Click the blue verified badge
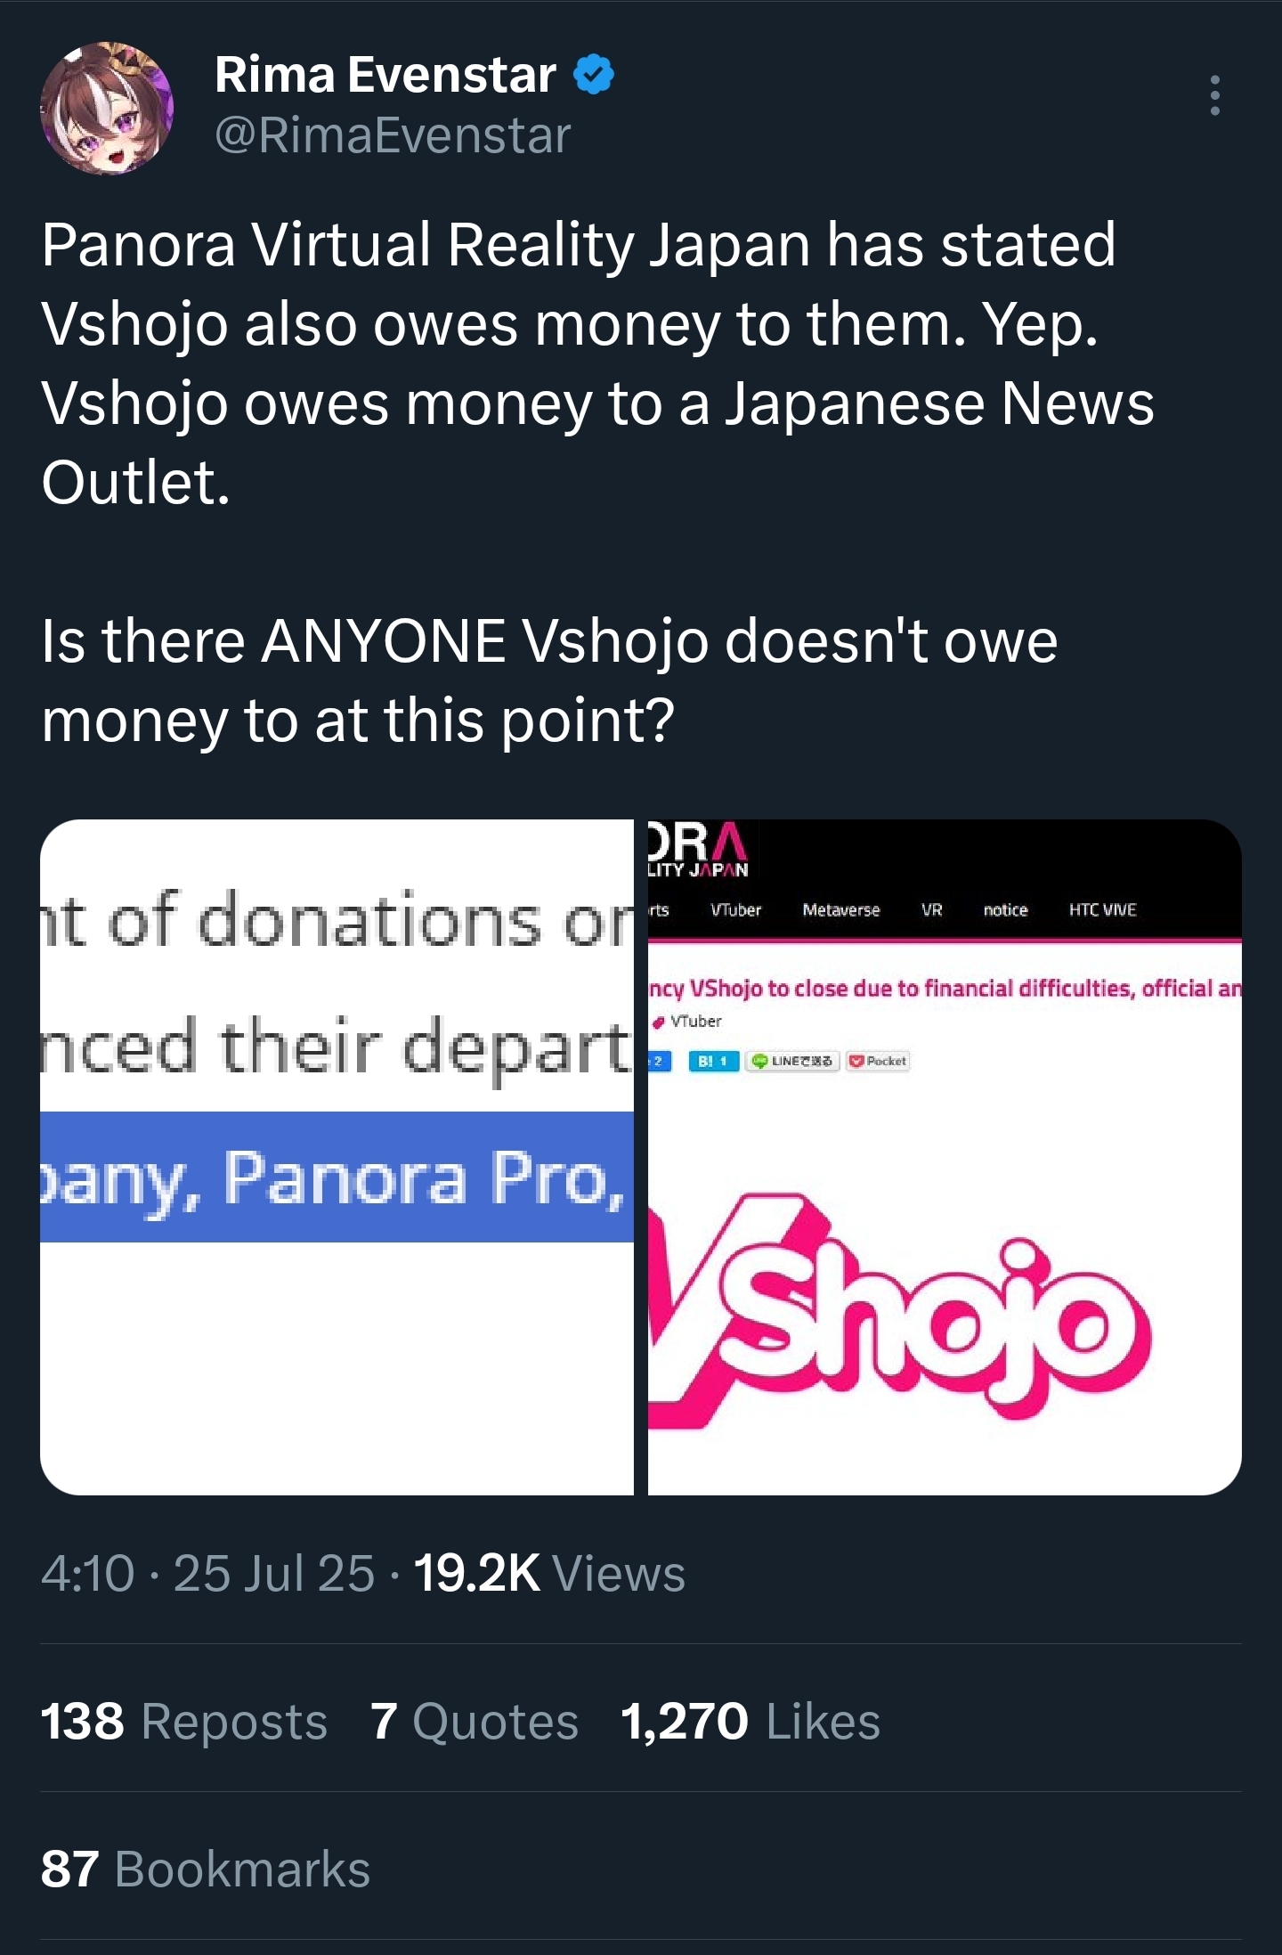1282x1955 pixels. [594, 75]
